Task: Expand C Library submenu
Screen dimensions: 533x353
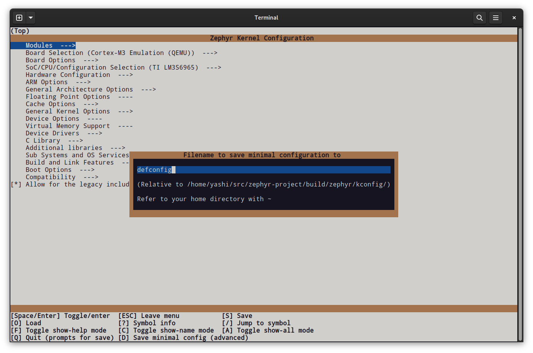Action: point(54,140)
